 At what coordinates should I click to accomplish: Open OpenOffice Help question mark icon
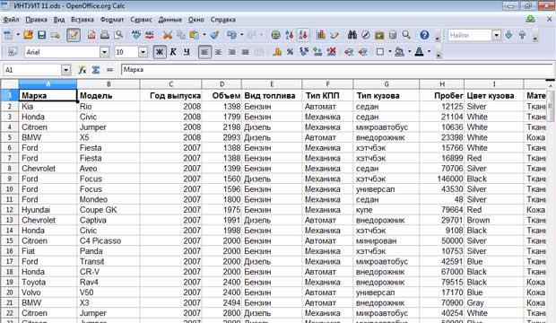(424, 35)
